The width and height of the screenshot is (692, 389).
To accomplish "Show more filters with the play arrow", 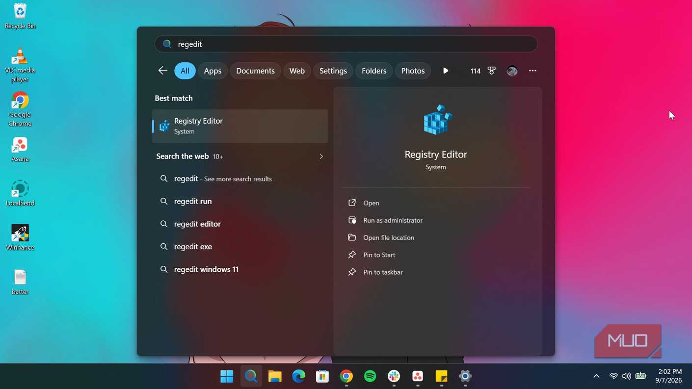I will [446, 71].
